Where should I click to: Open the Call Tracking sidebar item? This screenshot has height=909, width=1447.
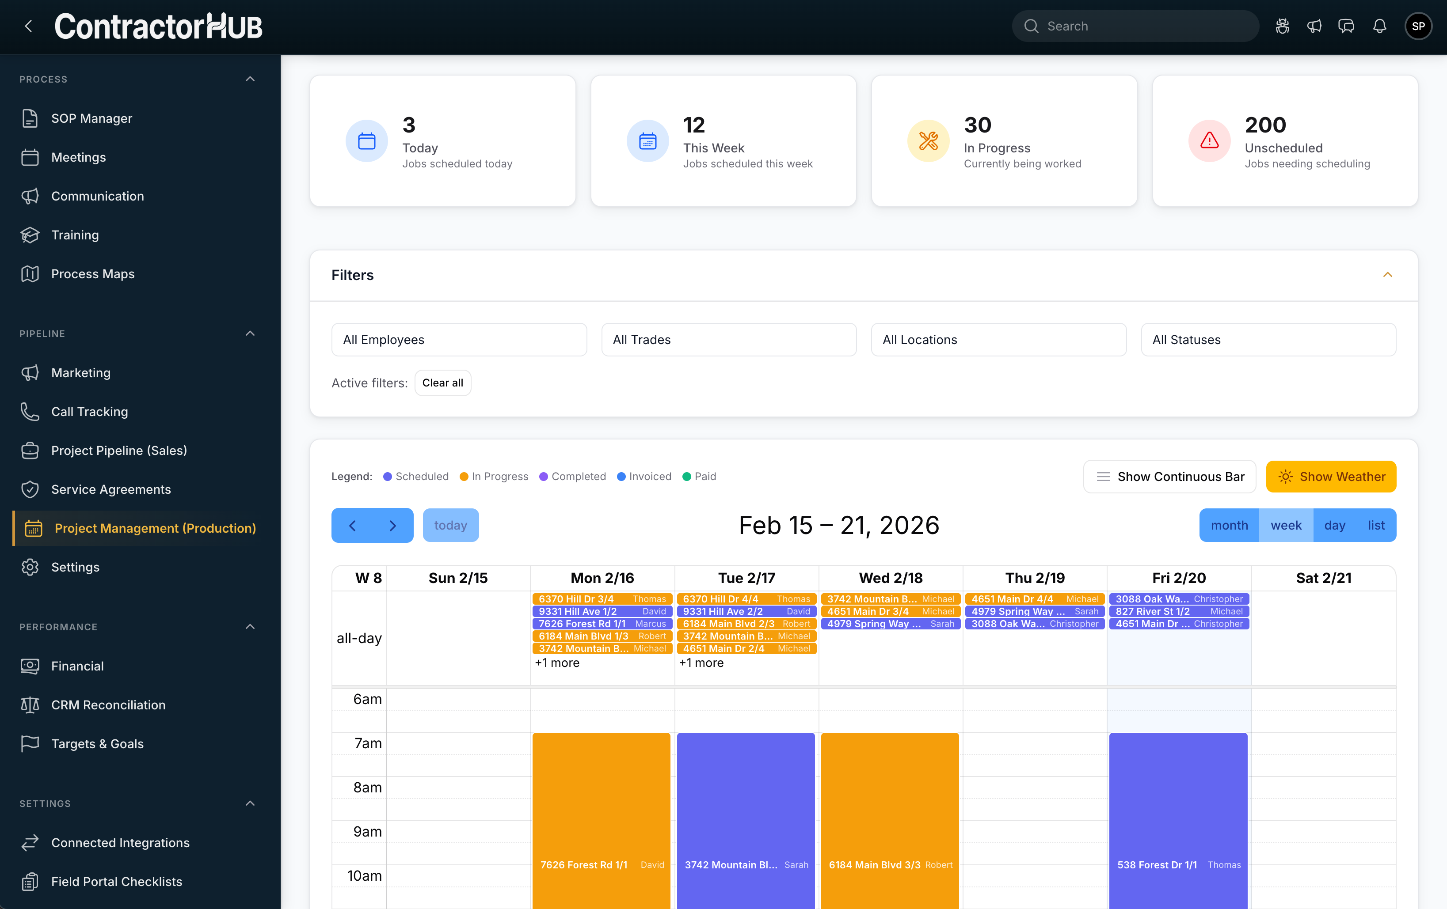tap(90, 412)
